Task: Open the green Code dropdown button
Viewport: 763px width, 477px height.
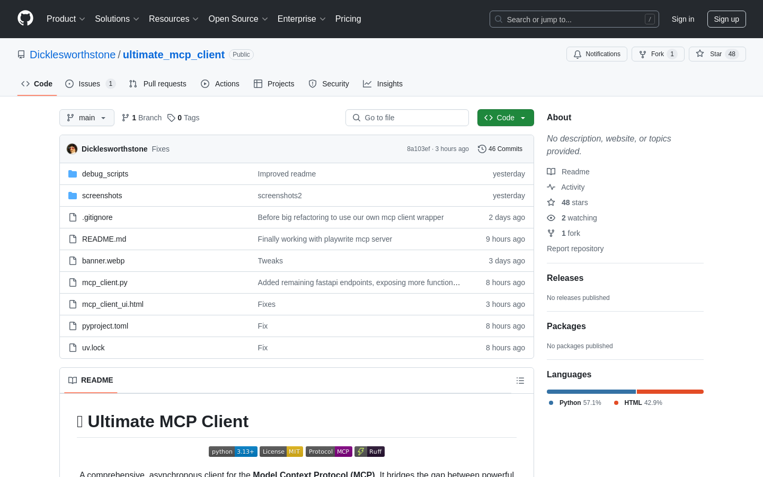Action: coord(505,118)
